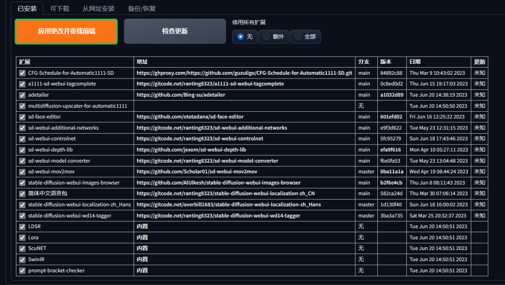Click the 更新 column header
Screen dimensions: 505x285
click(480, 62)
